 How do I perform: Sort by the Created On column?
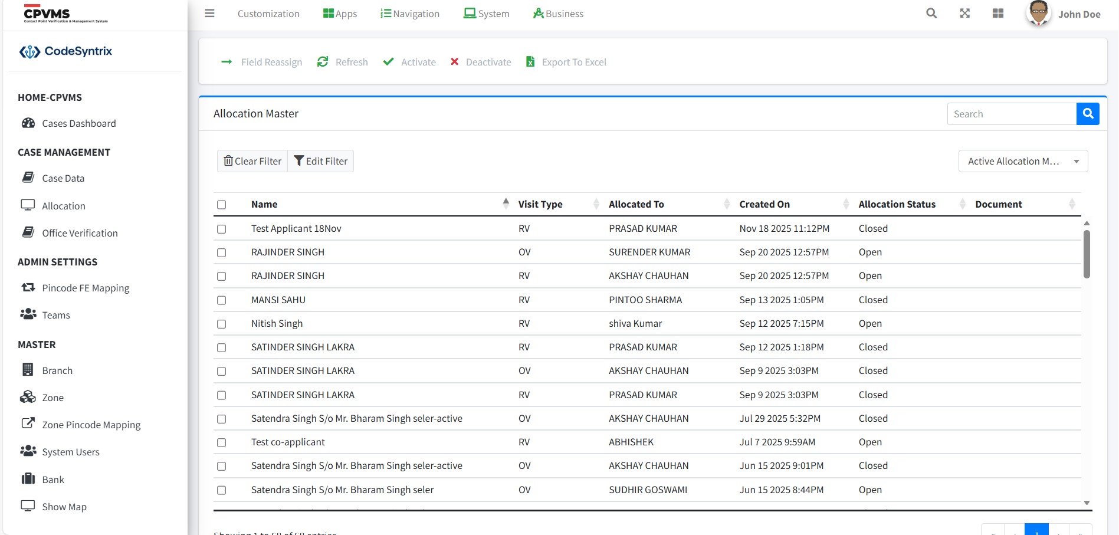tap(764, 204)
